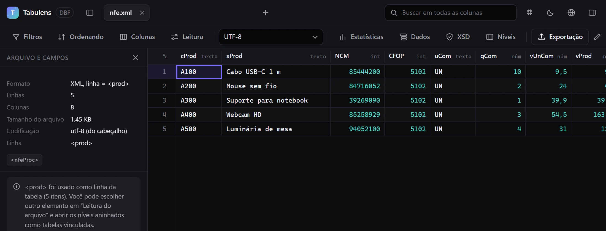This screenshot has width=606, height=231.
Task: Select NCM value 85444200
Action: click(x=357, y=72)
